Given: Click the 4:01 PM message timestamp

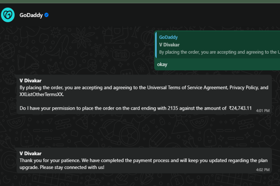Looking at the screenshot, I should [x=263, y=111].
